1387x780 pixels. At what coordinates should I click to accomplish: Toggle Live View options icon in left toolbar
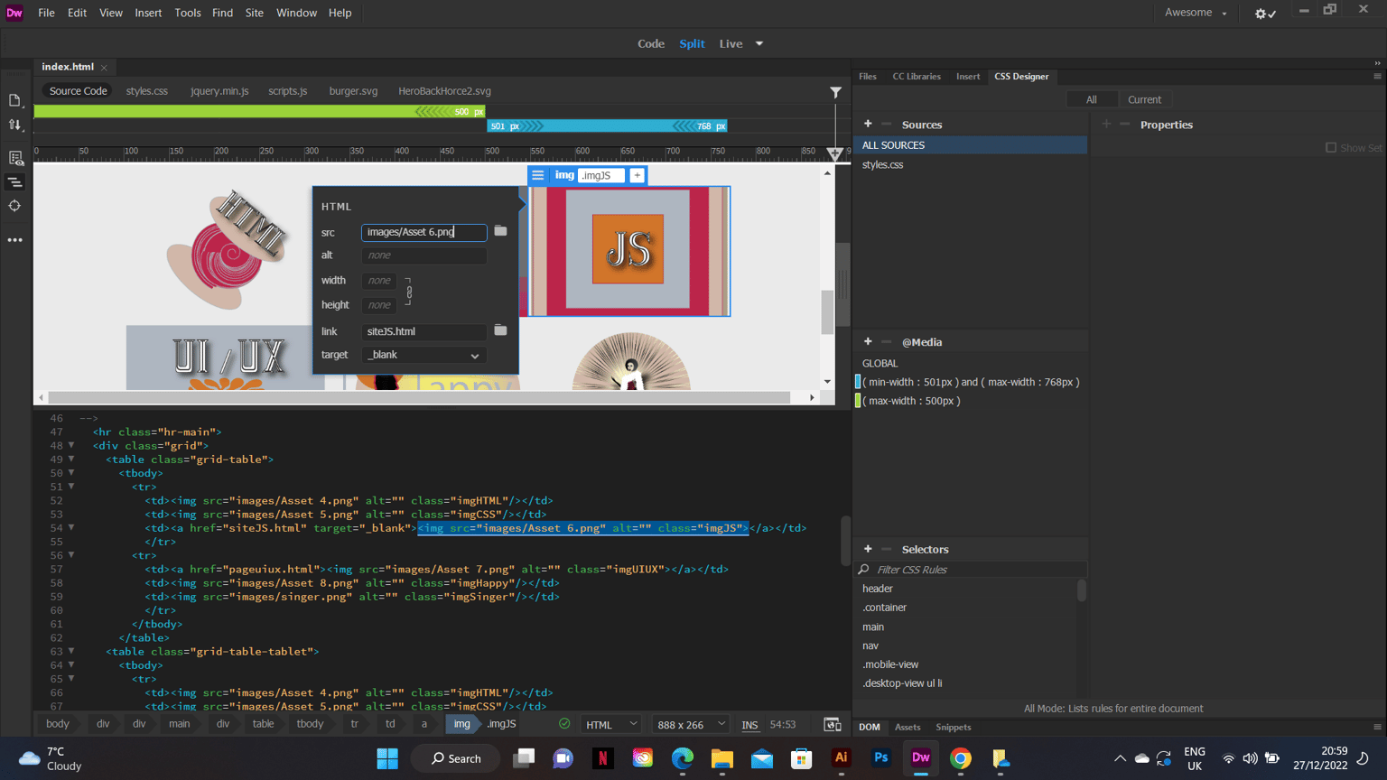click(x=14, y=158)
